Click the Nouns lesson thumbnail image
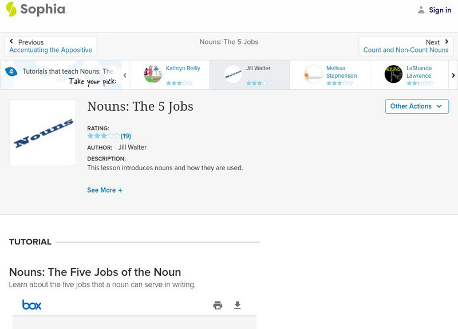458x329 pixels. click(x=42, y=133)
